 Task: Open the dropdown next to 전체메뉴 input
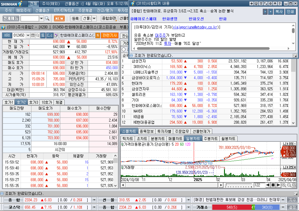[41, 18]
